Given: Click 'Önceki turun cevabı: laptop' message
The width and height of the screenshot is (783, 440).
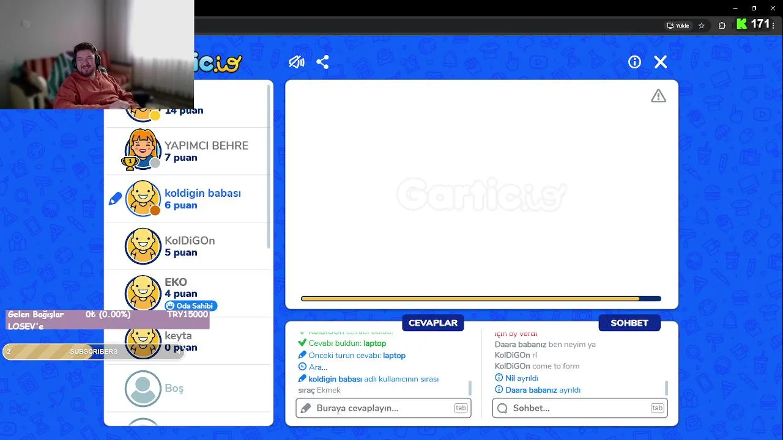Looking at the screenshot, I should coord(352,355).
